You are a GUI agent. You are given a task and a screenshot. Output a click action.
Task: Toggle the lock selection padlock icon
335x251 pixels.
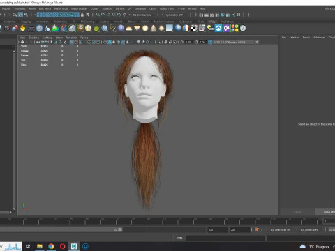tap(82, 15)
